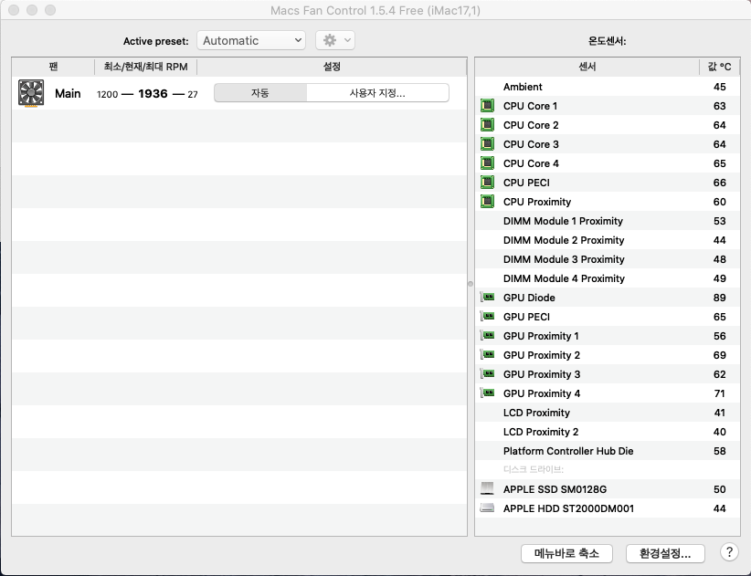Viewport: 751px width, 576px height.
Task: Click the 온도센서: heading label
Action: coord(607,41)
